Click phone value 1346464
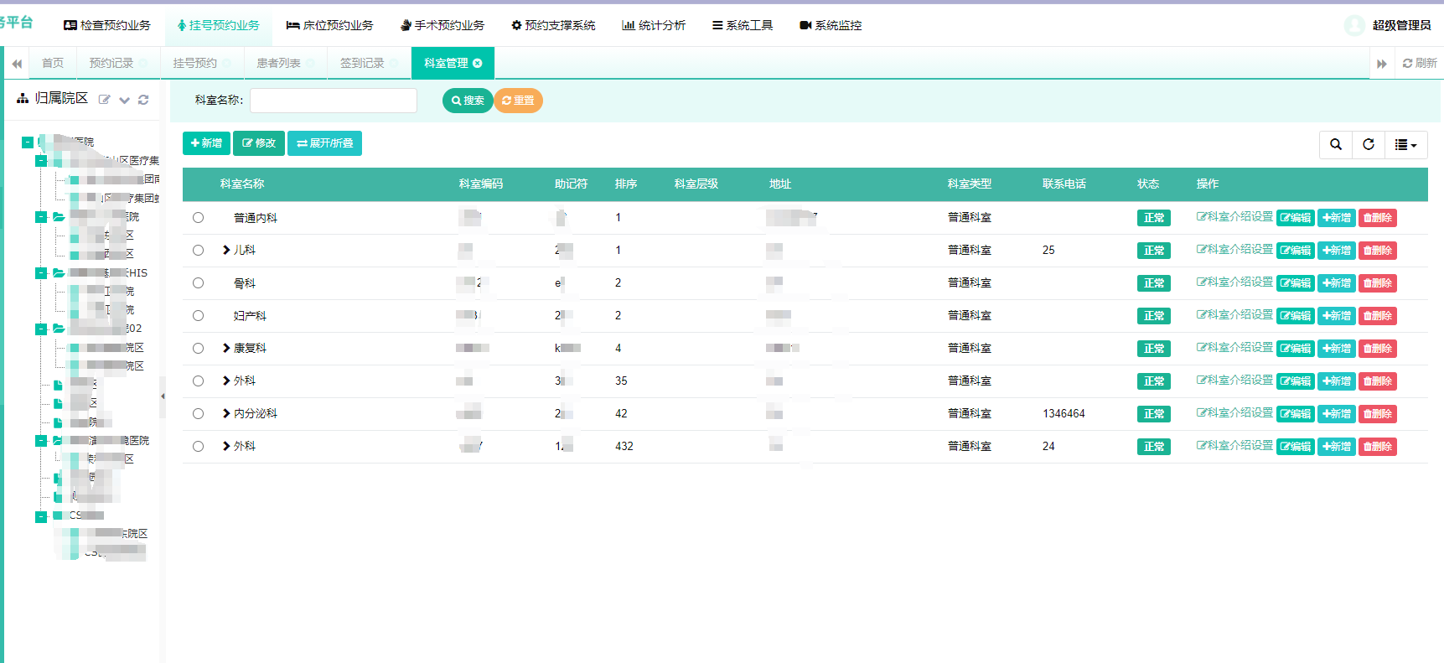Image resolution: width=1444 pixels, height=663 pixels. click(1064, 414)
